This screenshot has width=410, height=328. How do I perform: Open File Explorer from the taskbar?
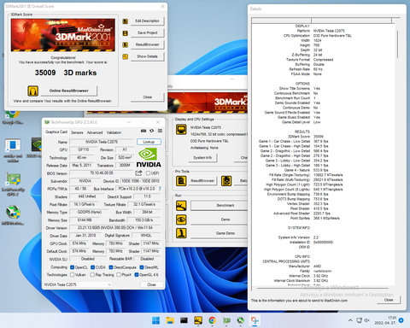[170, 320]
